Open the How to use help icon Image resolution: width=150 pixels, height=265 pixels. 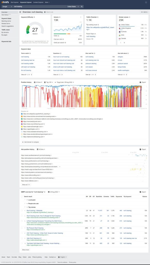click(45, 12)
